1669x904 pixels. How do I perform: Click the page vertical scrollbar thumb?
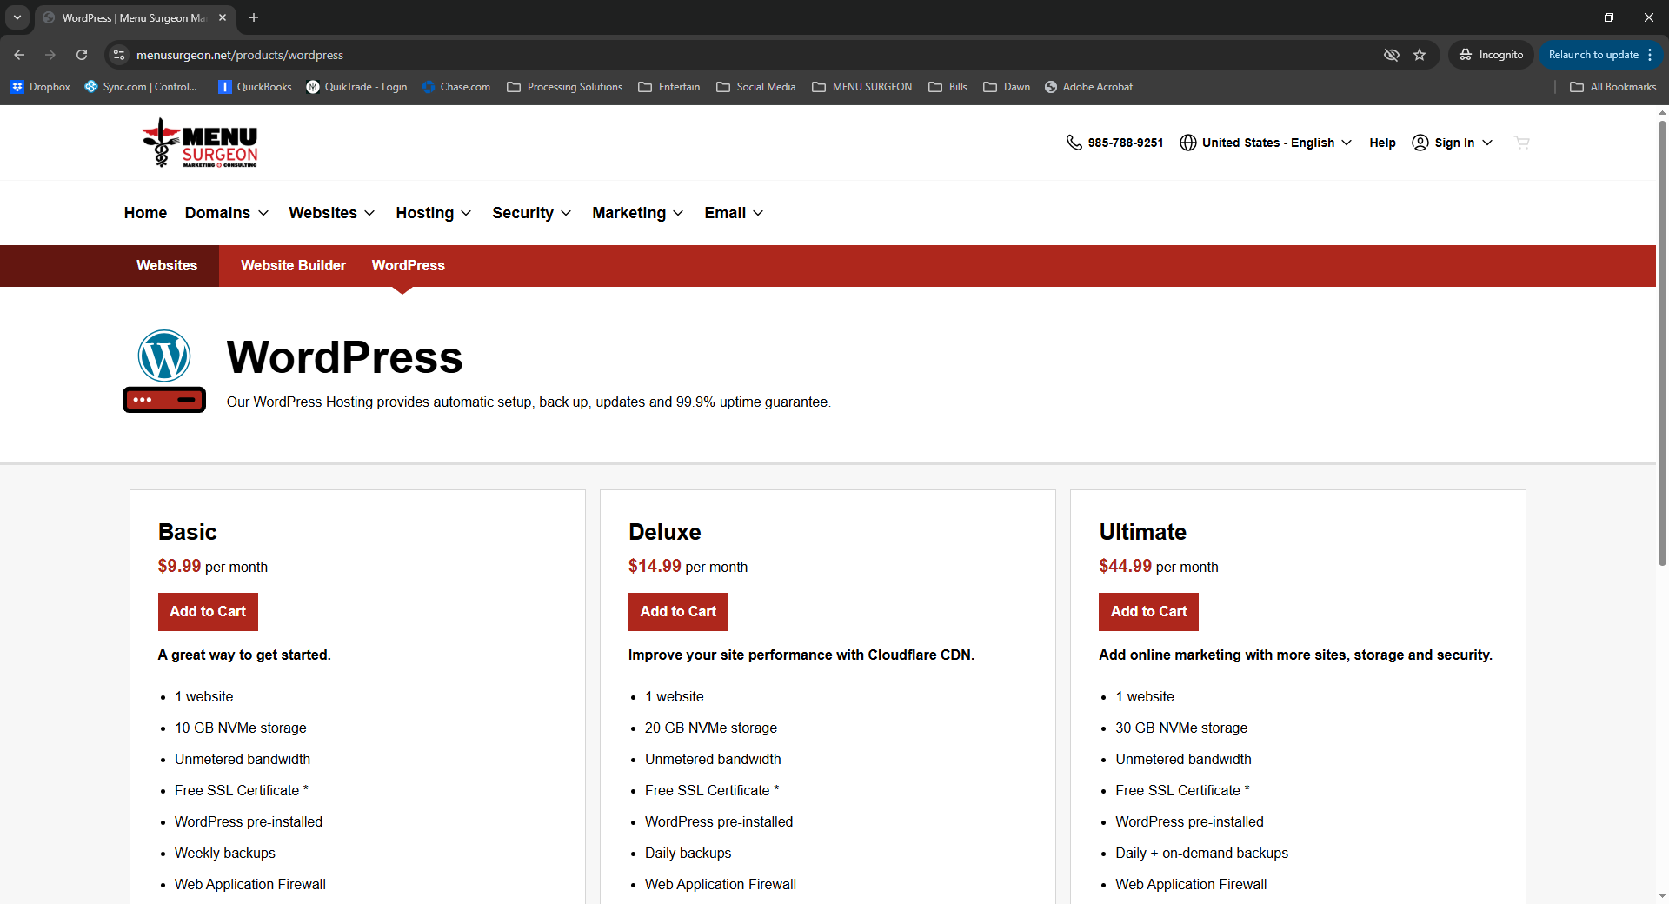coord(1662,343)
